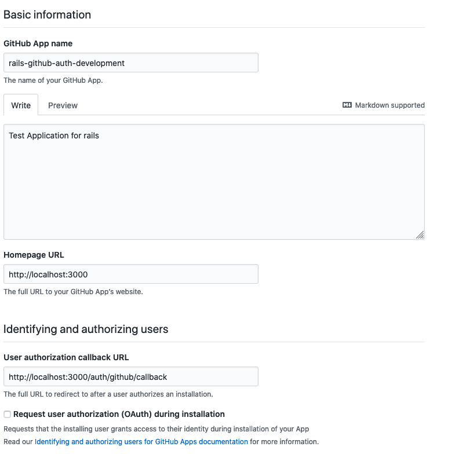The width and height of the screenshot is (455, 454).
Task: Grab the textarea resize handle corner
Action: click(x=420, y=235)
